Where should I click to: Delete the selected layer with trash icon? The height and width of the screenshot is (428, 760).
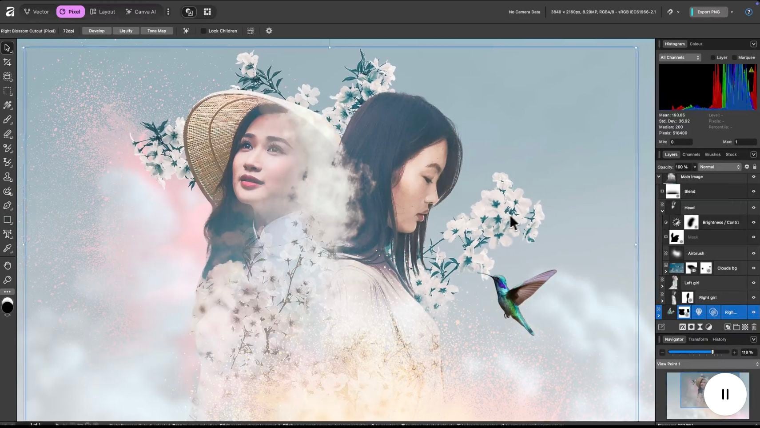[754, 327]
